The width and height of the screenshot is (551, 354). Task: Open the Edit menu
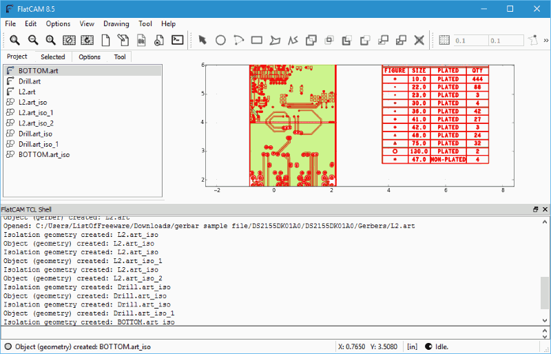[x=30, y=24]
